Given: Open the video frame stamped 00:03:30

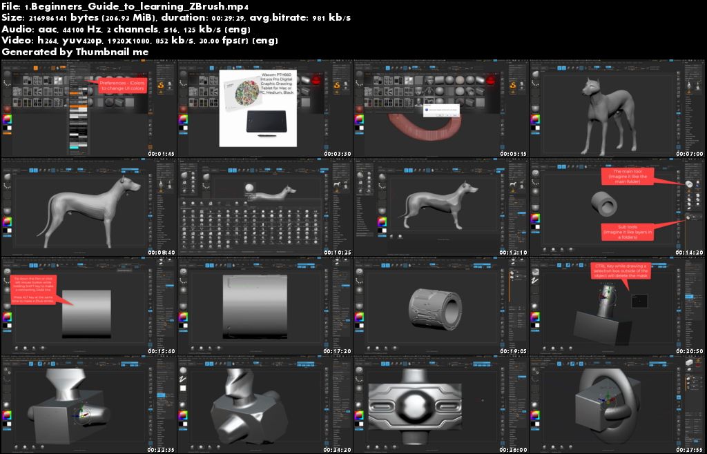Looking at the screenshot, I should pyautogui.click(x=264, y=108).
